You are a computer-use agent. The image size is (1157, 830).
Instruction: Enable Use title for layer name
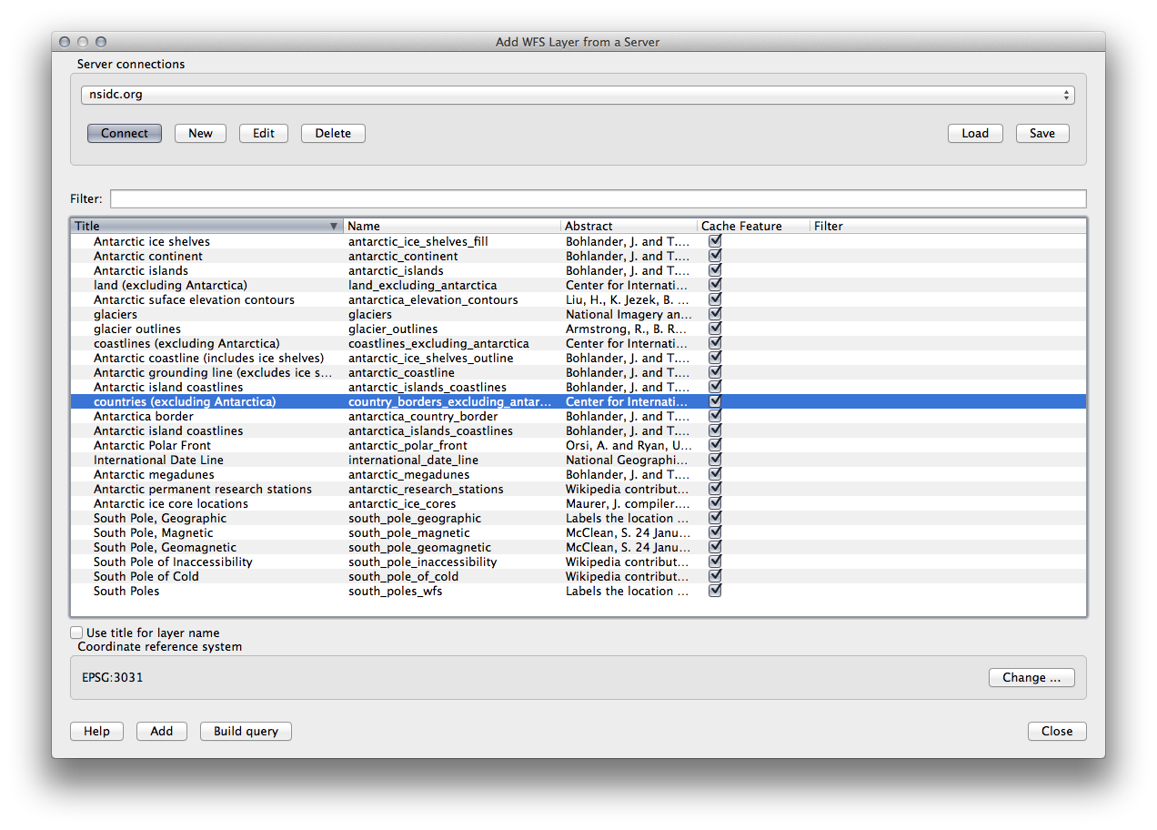pos(76,632)
